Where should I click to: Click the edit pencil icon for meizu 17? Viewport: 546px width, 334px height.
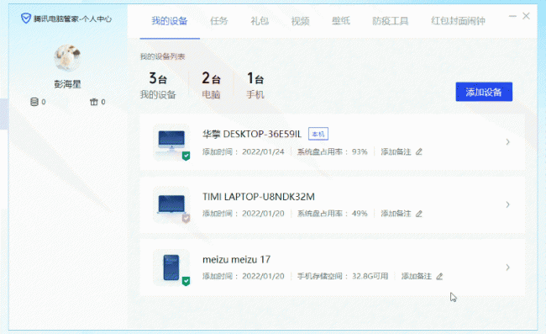coord(439,277)
